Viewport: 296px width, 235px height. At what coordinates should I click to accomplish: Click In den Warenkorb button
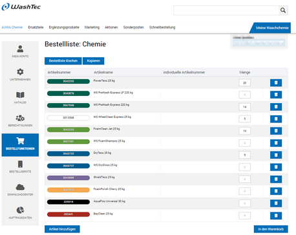pos(271,229)
